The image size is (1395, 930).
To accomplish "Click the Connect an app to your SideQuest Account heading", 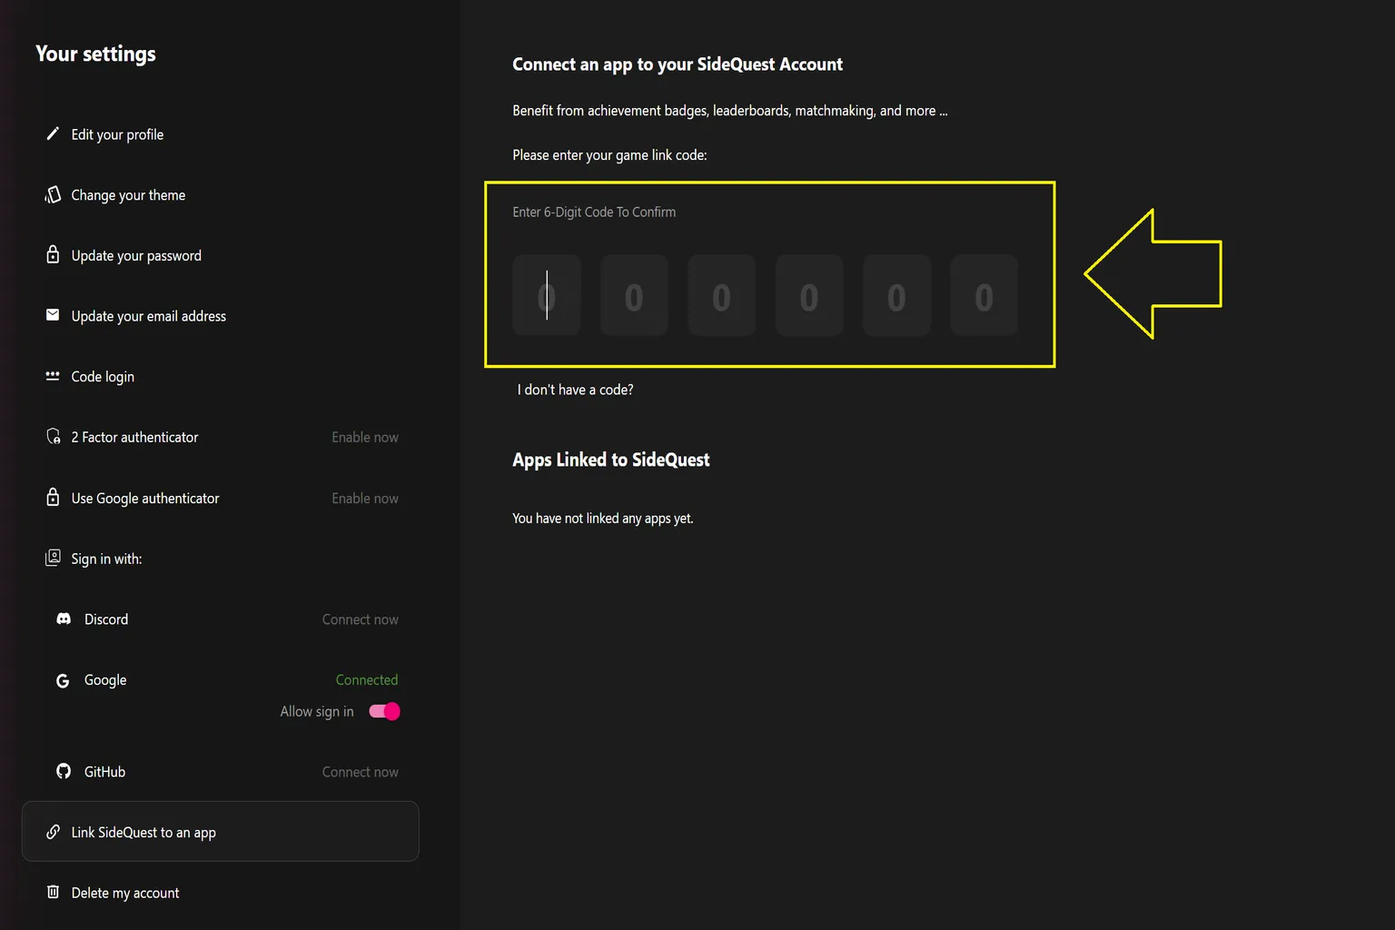I will coord(678,64).
